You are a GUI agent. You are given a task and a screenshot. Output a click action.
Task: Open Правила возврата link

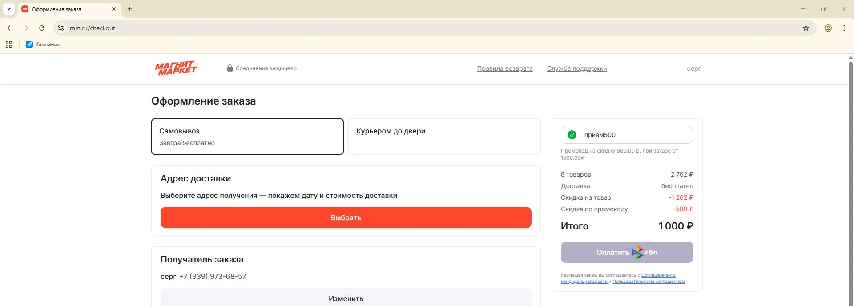click(505, 68)
